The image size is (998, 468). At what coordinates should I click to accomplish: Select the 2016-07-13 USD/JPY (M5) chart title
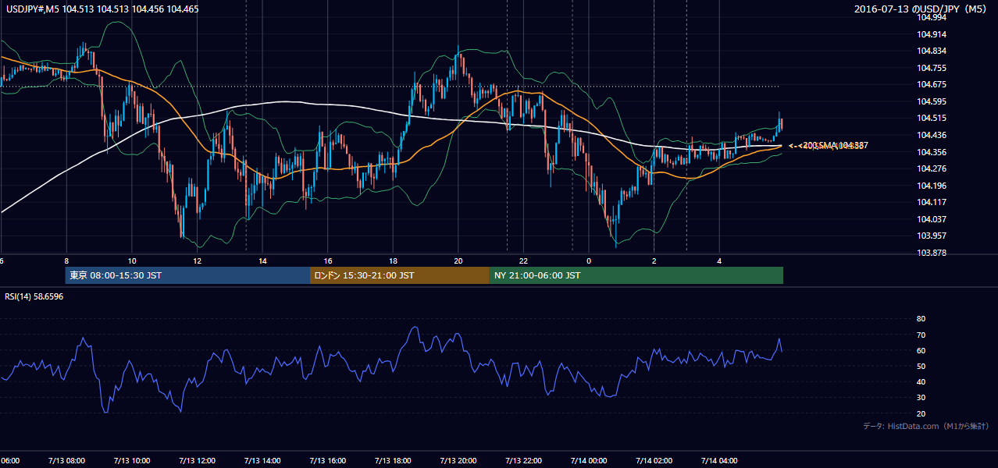point(921,9)
